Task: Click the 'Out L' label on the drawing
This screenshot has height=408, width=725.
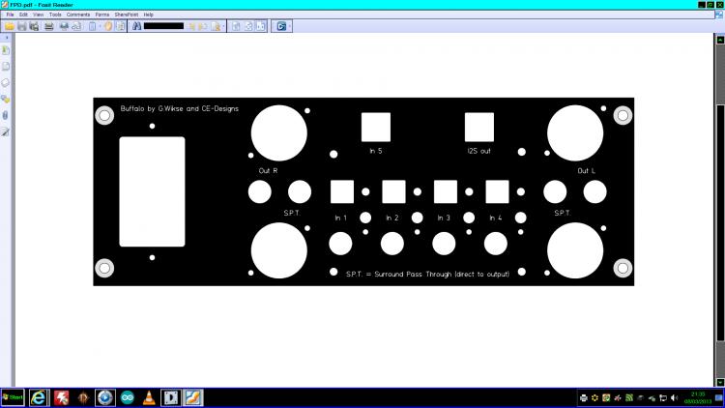Action: point(587,171)
